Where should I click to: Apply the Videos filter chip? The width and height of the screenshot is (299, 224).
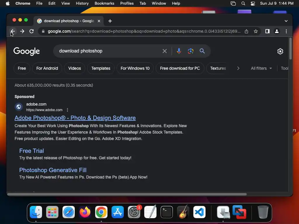(x=74, y=68)
